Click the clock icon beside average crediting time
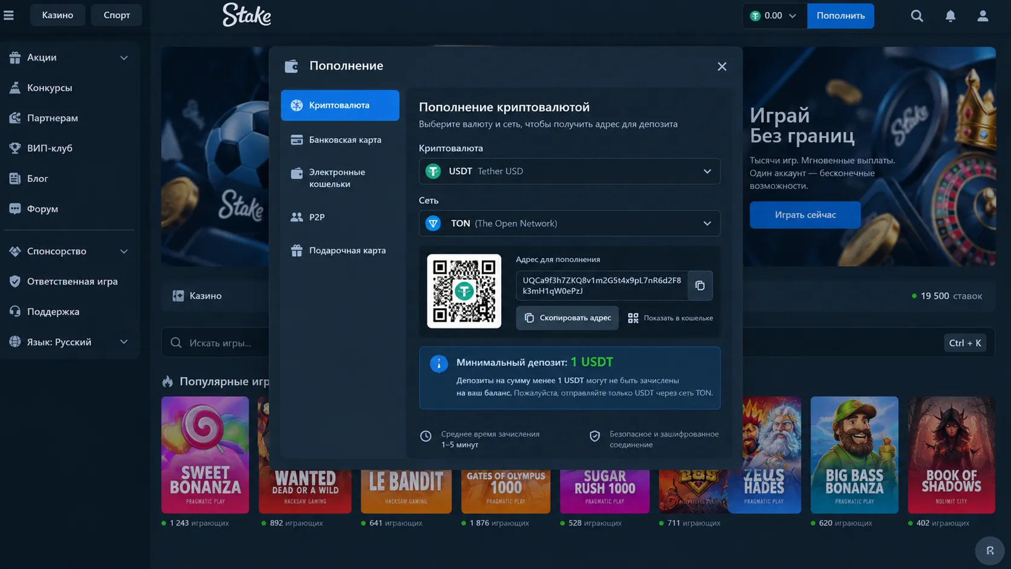 [426, 436]
